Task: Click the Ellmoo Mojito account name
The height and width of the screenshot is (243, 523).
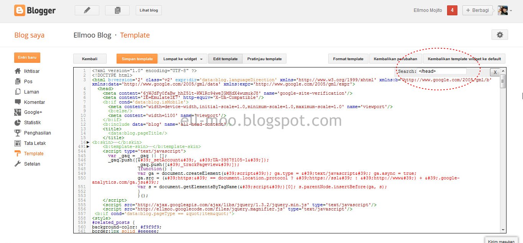Action: tap(428, 10)
